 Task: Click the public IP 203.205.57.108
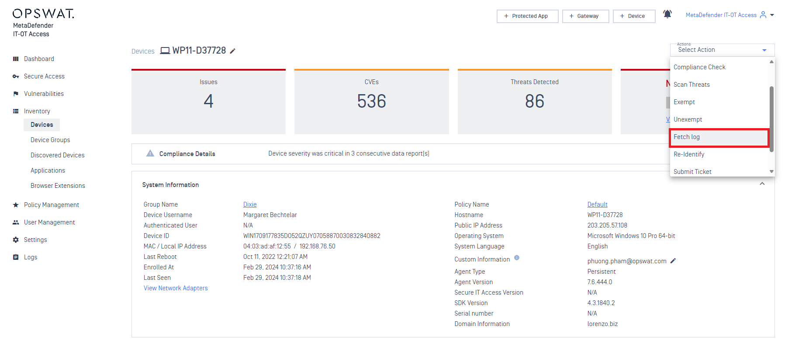(607, 225)
